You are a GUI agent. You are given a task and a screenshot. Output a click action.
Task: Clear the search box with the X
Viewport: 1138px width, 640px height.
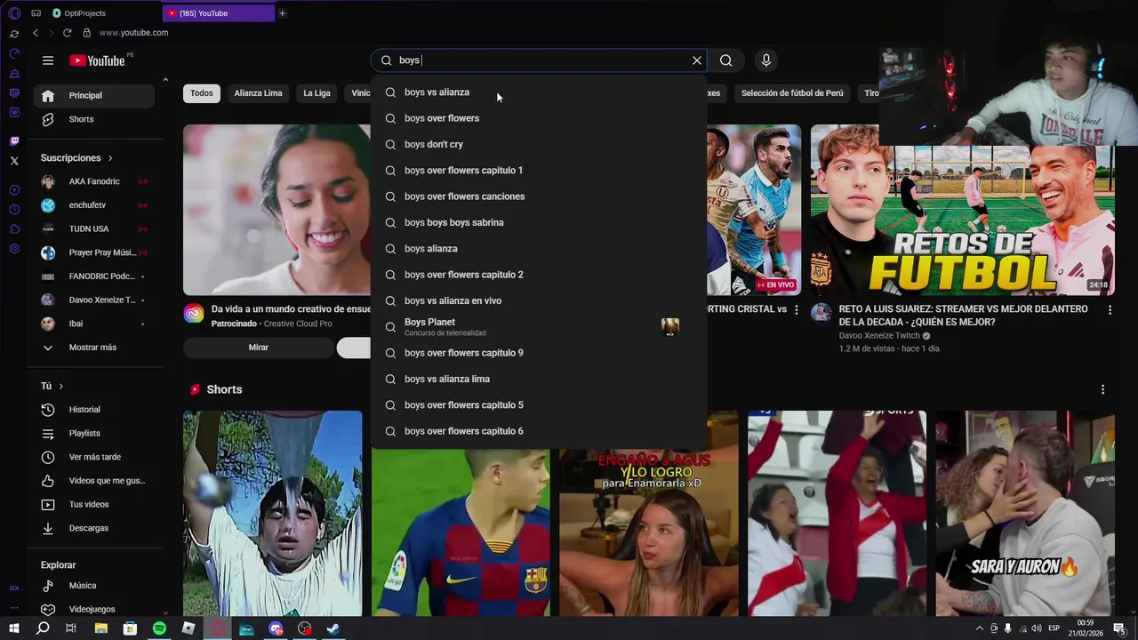coord(697,60)
